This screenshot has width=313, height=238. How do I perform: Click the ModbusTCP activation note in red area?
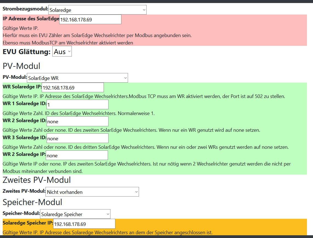point(68,43)
